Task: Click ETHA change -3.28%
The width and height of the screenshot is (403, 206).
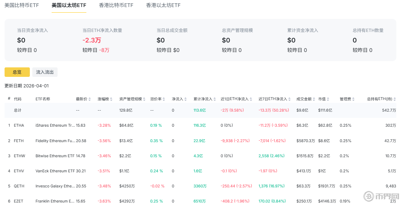Action: 104,125
